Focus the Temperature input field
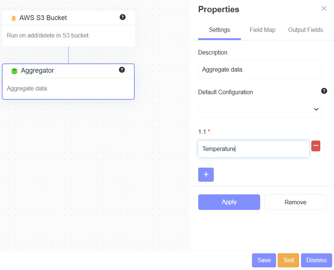This screenshot has width=334, height=270. click(x=253, y=149)
